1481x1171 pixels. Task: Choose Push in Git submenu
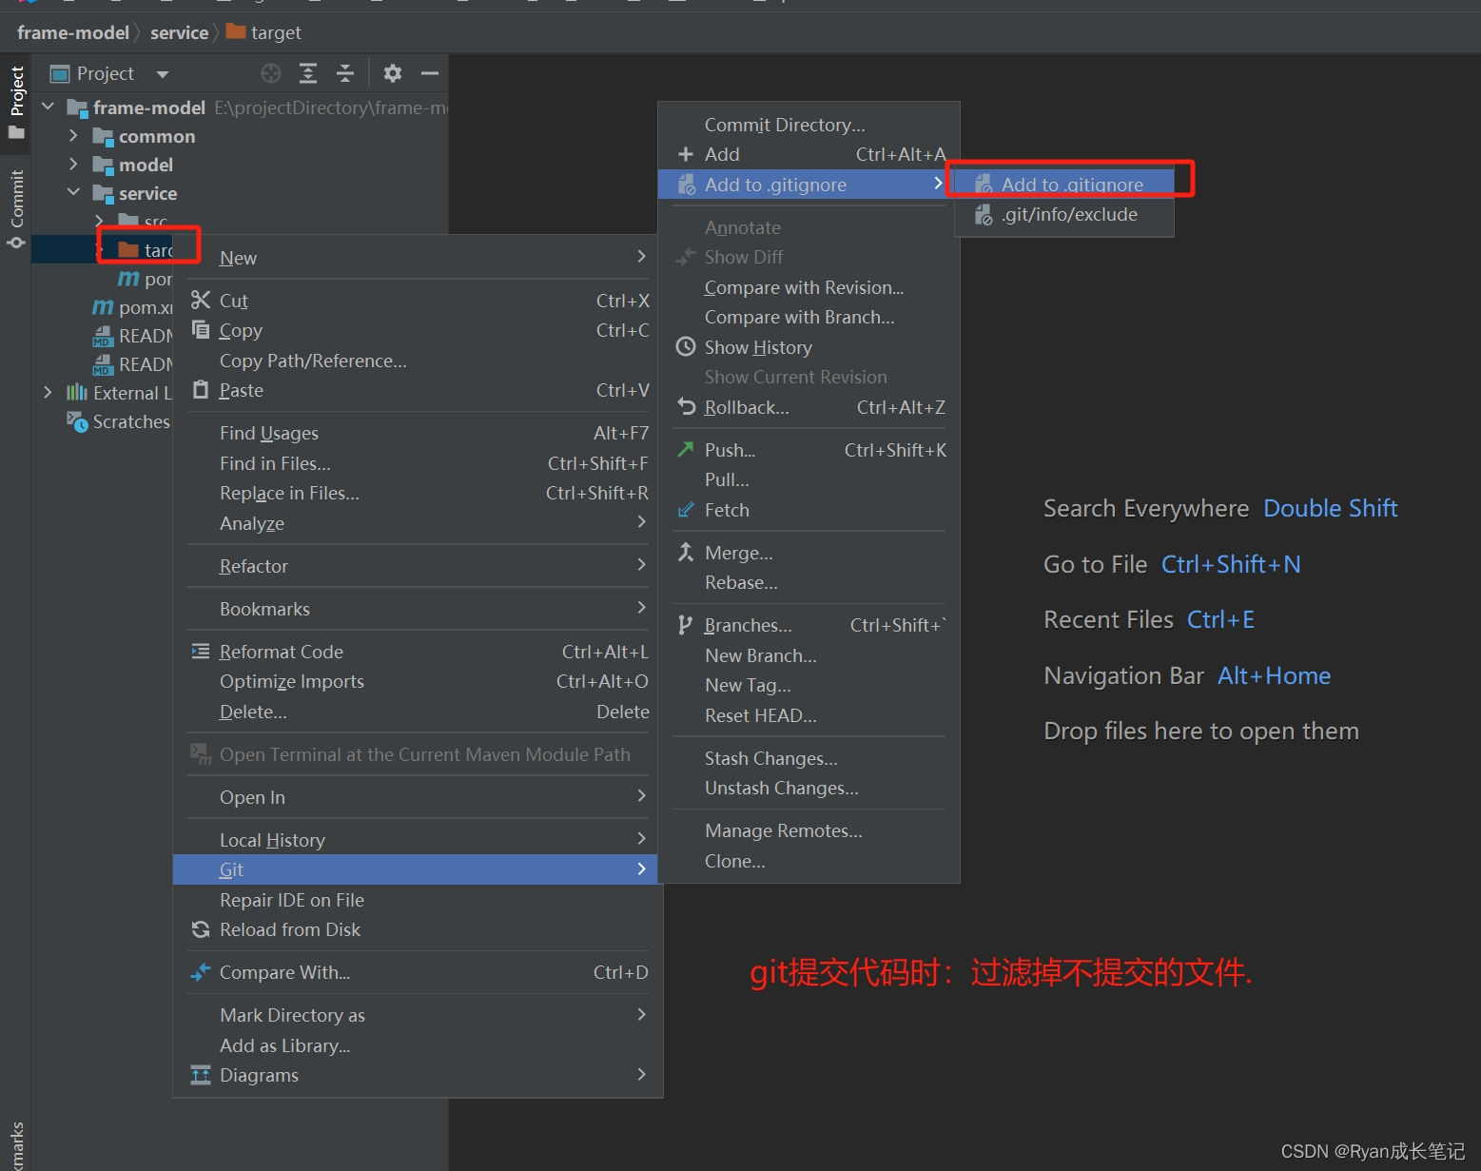point(809,450)
